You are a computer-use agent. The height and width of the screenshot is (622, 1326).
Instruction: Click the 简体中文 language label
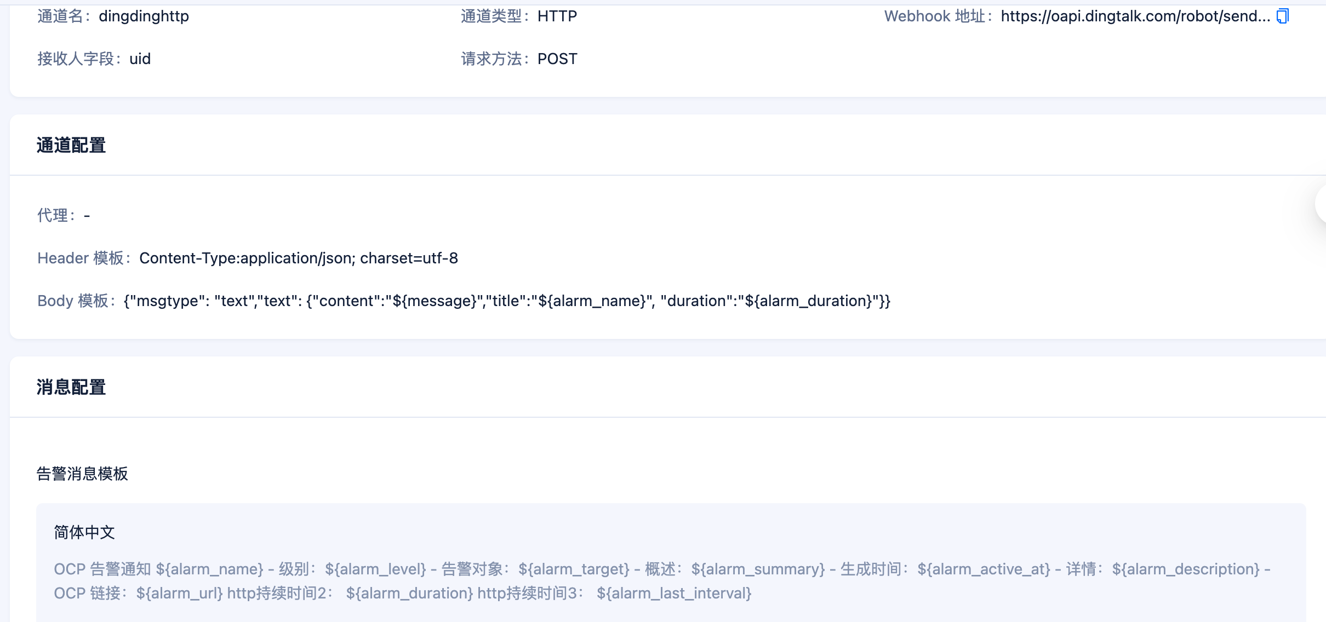pyautogui.click(x=84, y=532)
